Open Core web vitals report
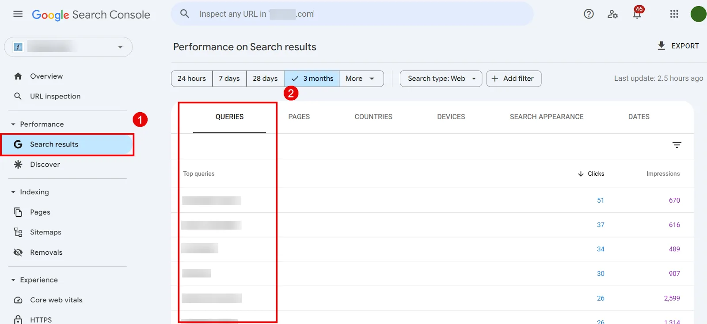The height and width of the screenshot is (324, 707). (56, 300)
